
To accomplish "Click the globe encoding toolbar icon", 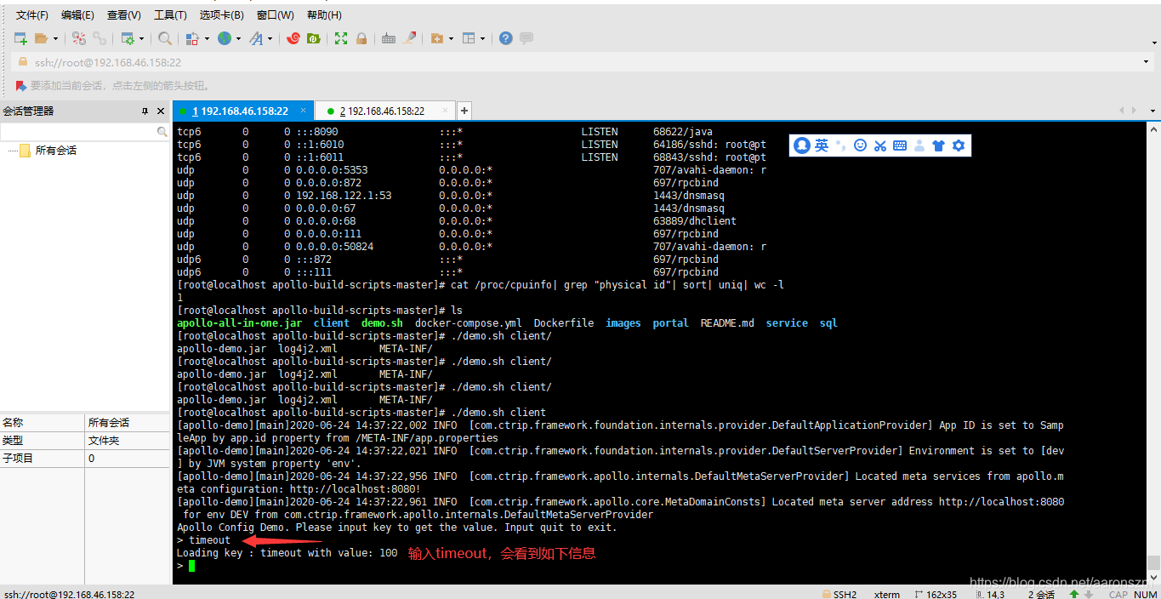I will pyautogui.click(x=225, y=38).
